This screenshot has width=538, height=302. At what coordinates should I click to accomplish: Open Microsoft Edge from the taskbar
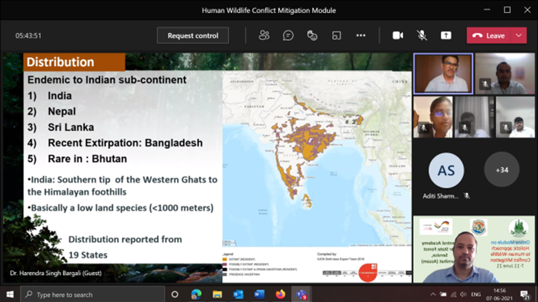click(196, 293)
